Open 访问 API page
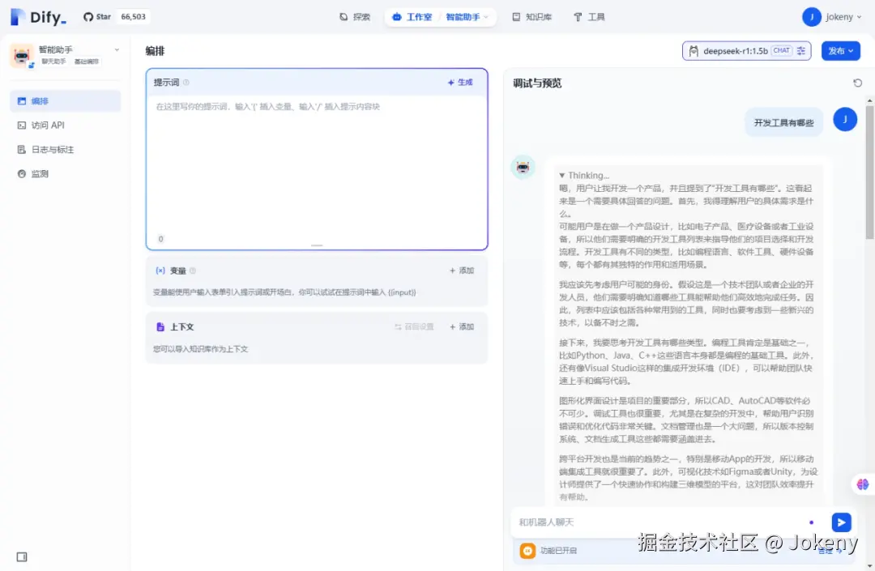Viewport: 875px width, 571px height. click(66, 126)
